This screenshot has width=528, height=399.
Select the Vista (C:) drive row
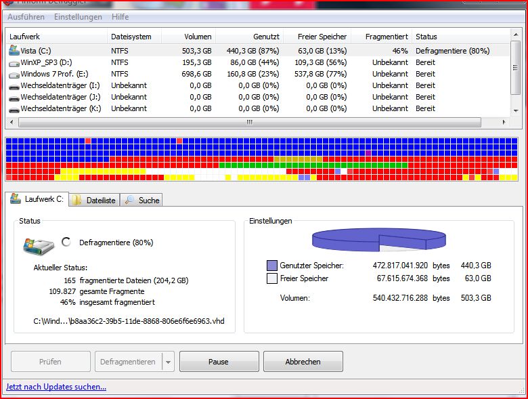pyautogui.click(x=258, y=51)
